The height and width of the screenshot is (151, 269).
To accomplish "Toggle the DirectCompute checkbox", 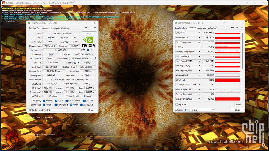I will coord(66,101).
